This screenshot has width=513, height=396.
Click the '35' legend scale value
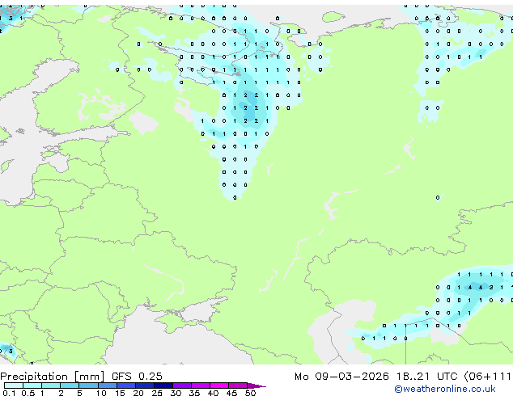coord(195,393)
